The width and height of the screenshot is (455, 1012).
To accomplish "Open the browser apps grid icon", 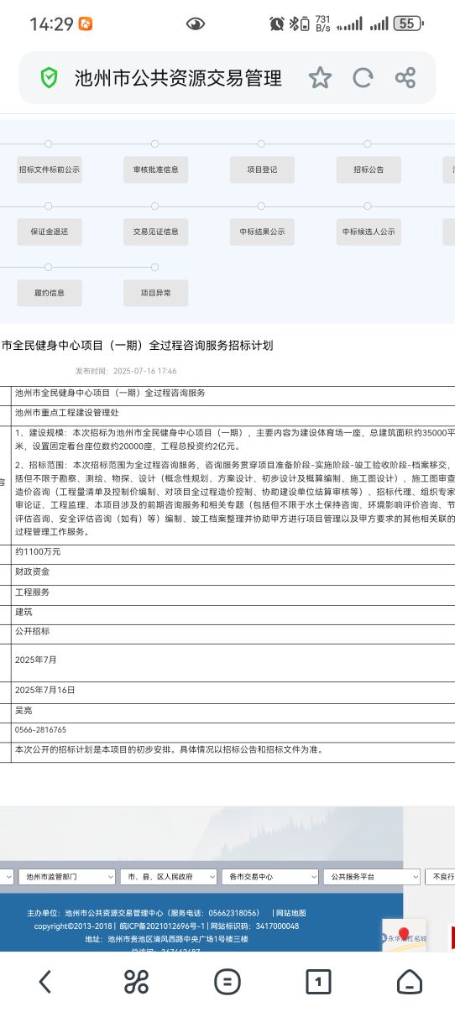I will 136,981.
